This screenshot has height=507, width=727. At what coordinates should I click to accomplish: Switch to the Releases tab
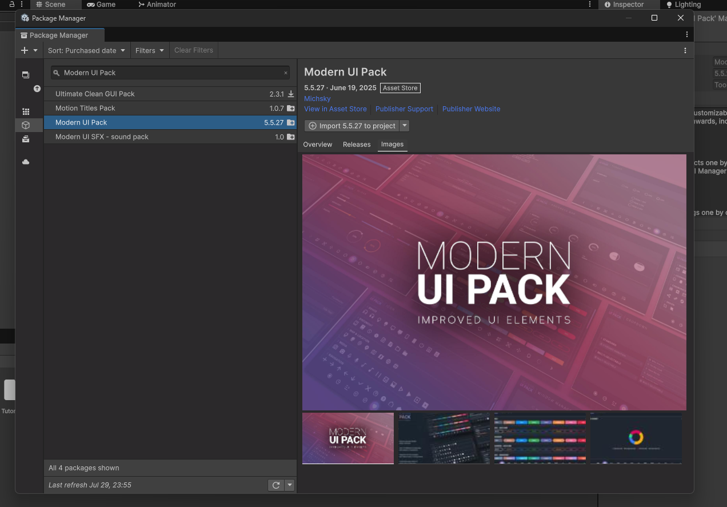357,144
